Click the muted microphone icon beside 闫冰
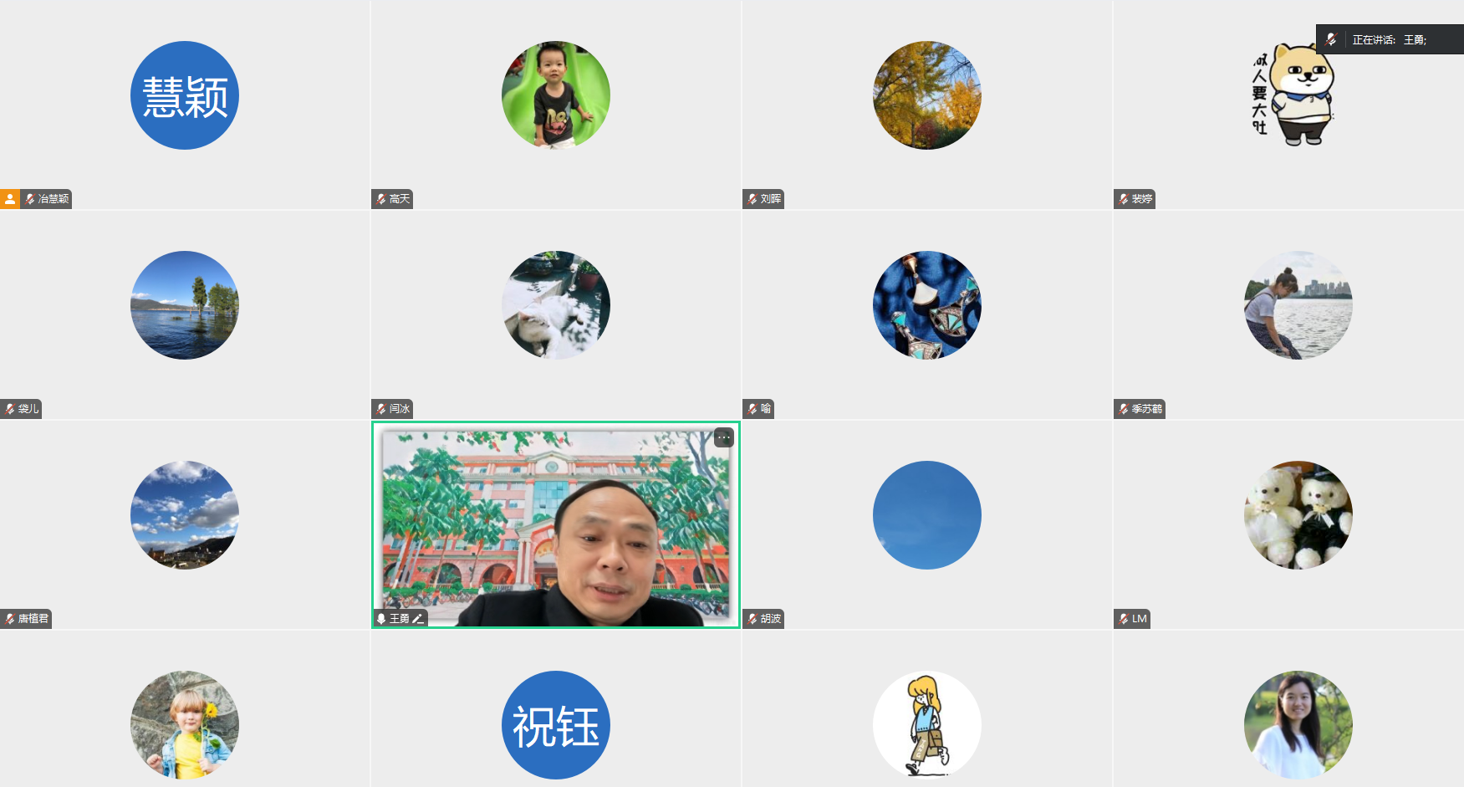Viewport: 1464px width, 787px height. [380, 409]
